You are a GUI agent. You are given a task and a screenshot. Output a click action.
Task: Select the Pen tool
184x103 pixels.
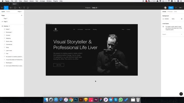[20, 8]
